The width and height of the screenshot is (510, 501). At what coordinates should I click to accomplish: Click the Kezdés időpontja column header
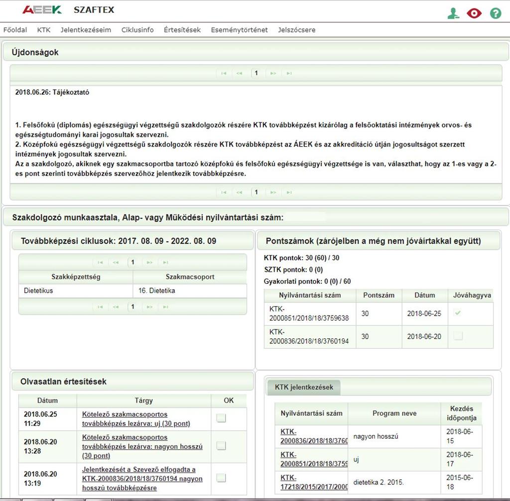click(462, 413)
